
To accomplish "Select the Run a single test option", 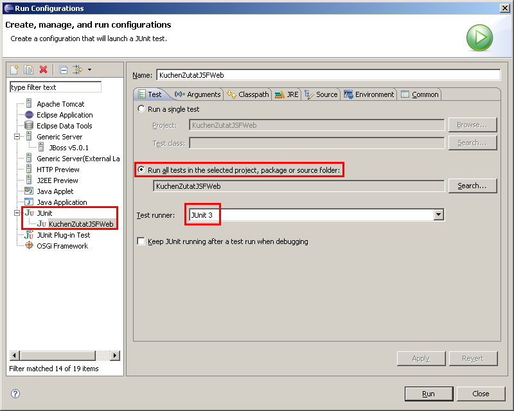I will pos(141,109).
